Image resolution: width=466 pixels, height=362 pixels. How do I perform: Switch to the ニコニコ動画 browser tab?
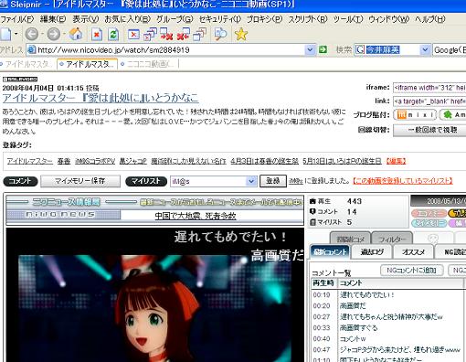tap(149, 64)
